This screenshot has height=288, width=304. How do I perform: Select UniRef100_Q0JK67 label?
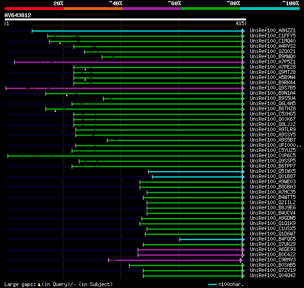click(x=273, y=119)
